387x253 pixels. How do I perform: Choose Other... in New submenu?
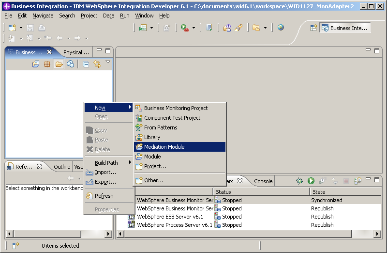(x=179, y=180)
